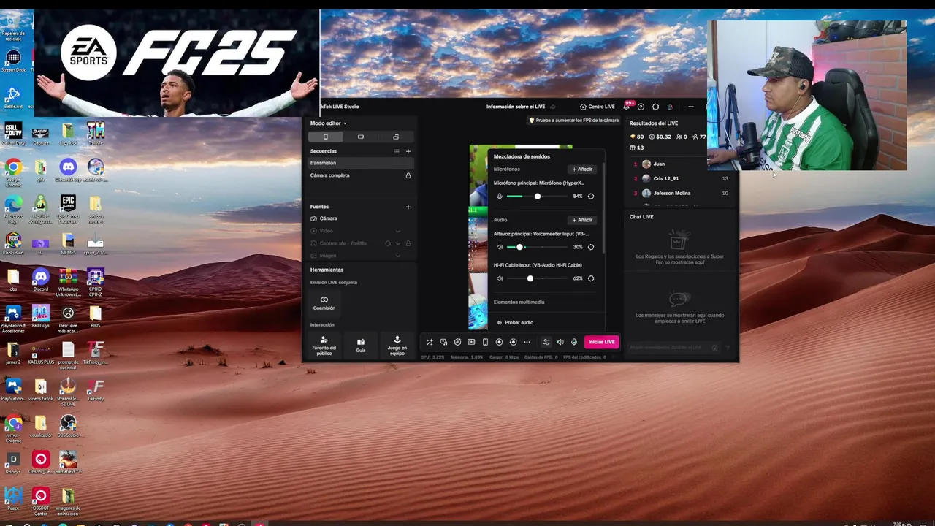Add a microphone with Añadir
This screenshot has width=935, height=526.
(x=582, y=169)
